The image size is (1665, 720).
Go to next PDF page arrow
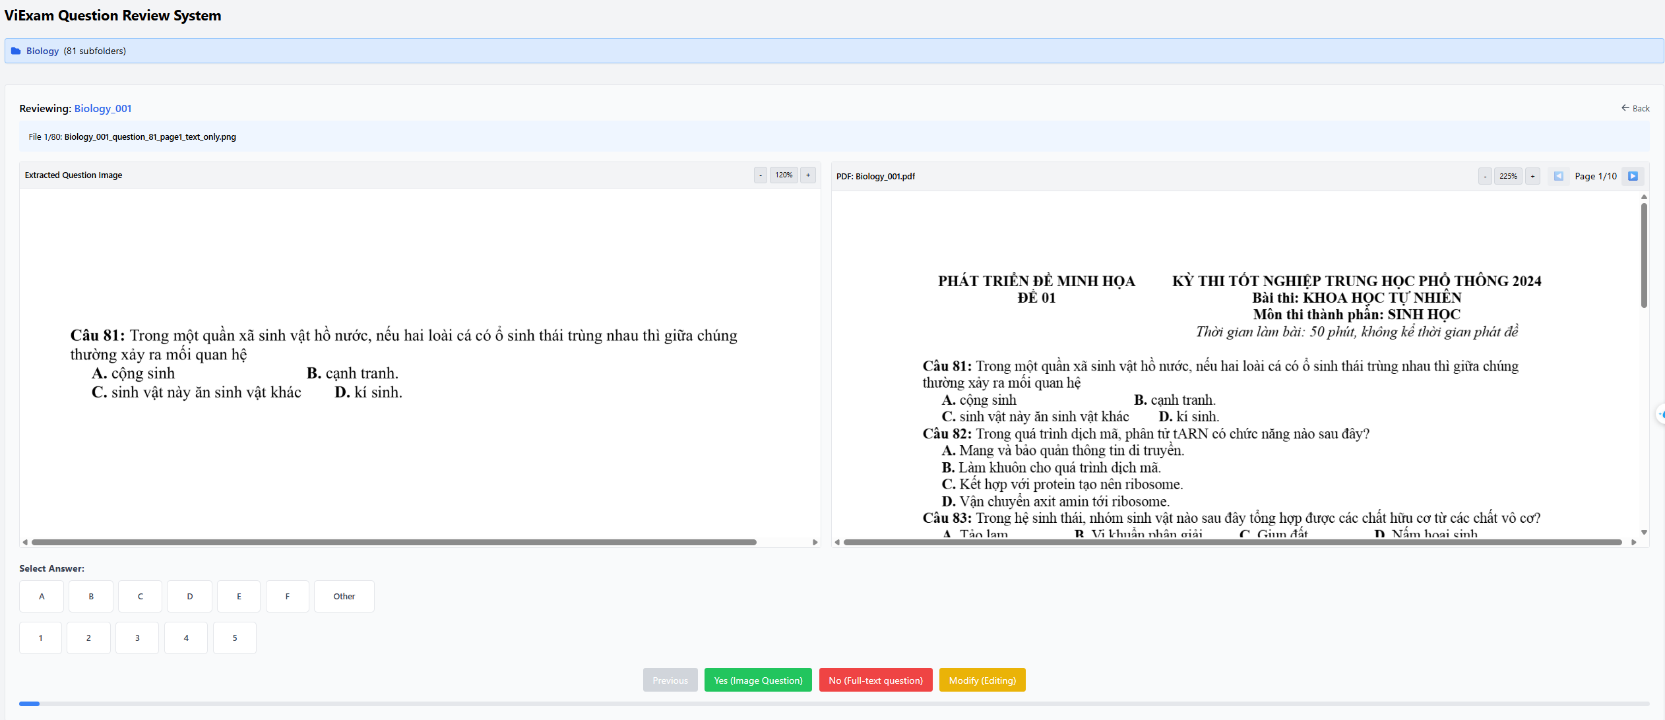click(x=1633, y=176)
